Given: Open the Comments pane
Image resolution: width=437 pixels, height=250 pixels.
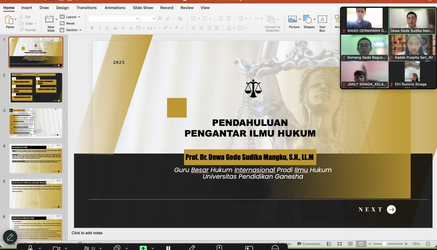Looking at the screenshot, I should (x=308, y=244).
